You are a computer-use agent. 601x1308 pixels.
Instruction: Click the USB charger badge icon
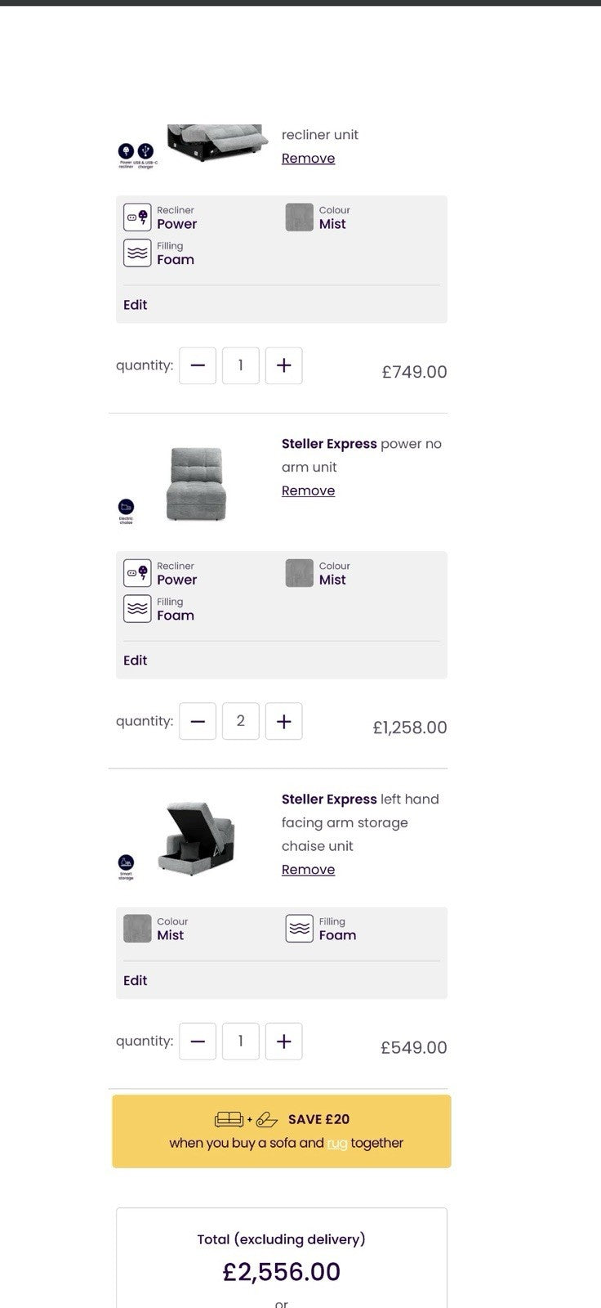tap(145, 151)
